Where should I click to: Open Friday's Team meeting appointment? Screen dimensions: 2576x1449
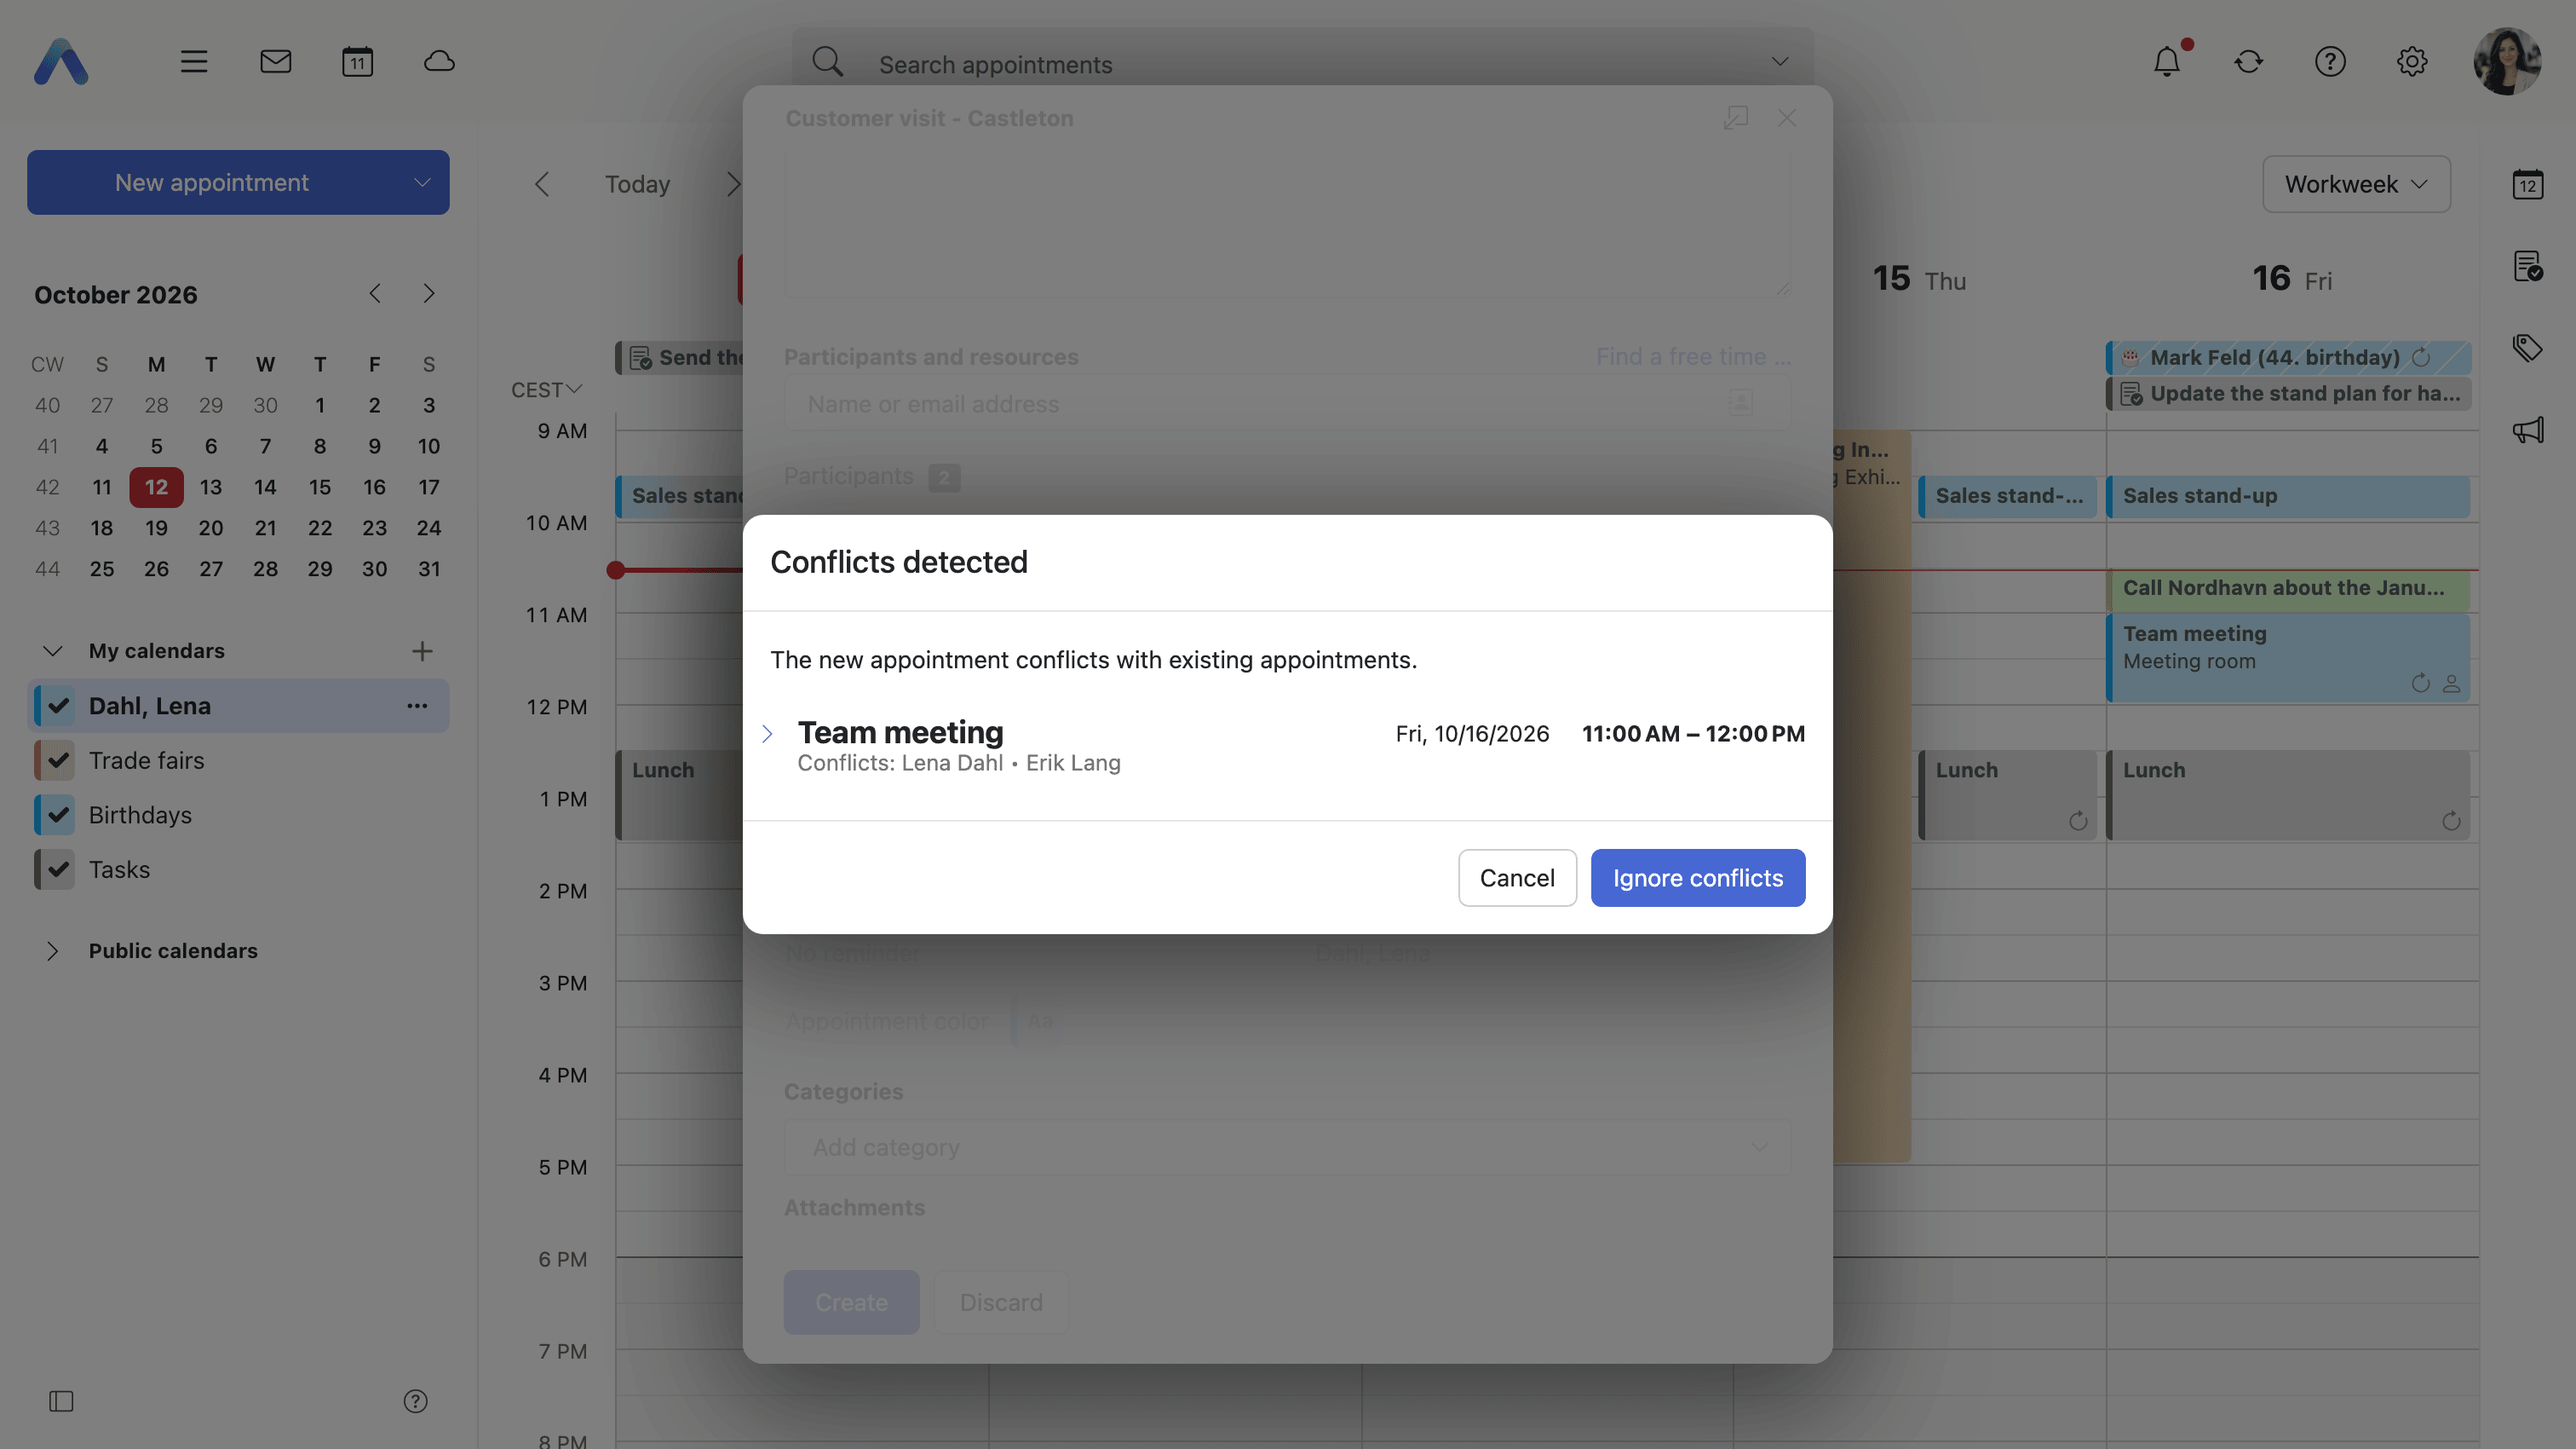pyautogui.click(x=2288, y=657)
